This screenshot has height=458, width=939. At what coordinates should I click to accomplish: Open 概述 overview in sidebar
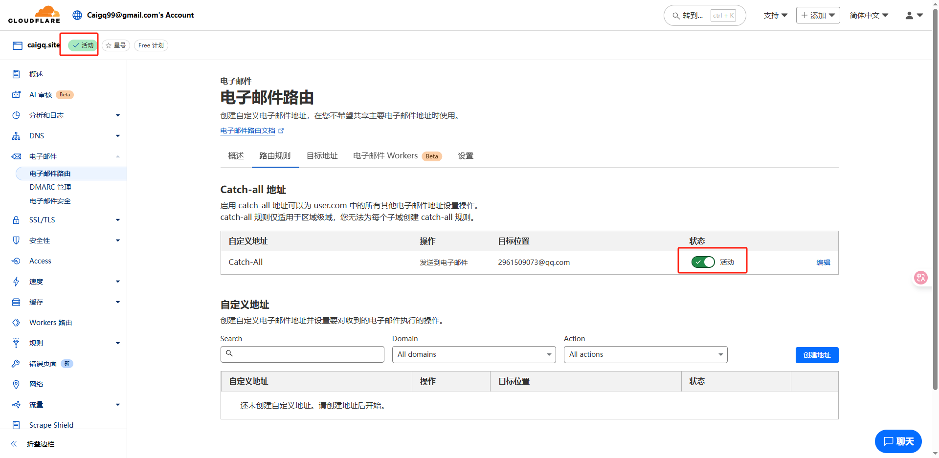36,74
